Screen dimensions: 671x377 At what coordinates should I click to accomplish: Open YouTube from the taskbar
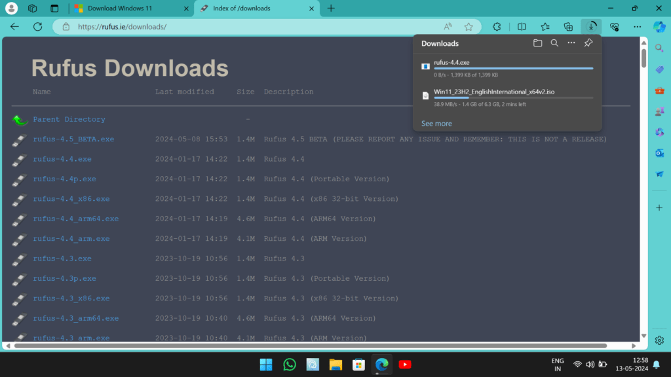pos(405,365)
